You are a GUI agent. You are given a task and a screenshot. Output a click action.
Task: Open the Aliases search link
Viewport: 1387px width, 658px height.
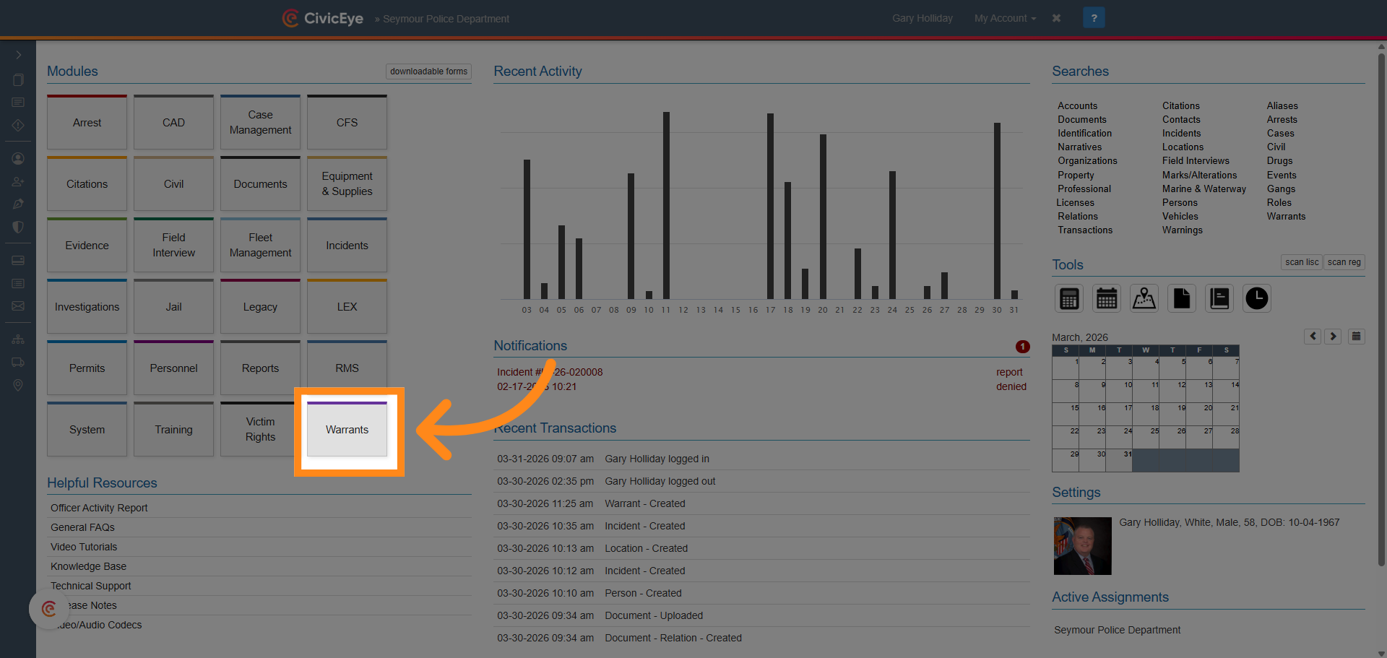click(x=1282, y=105)
